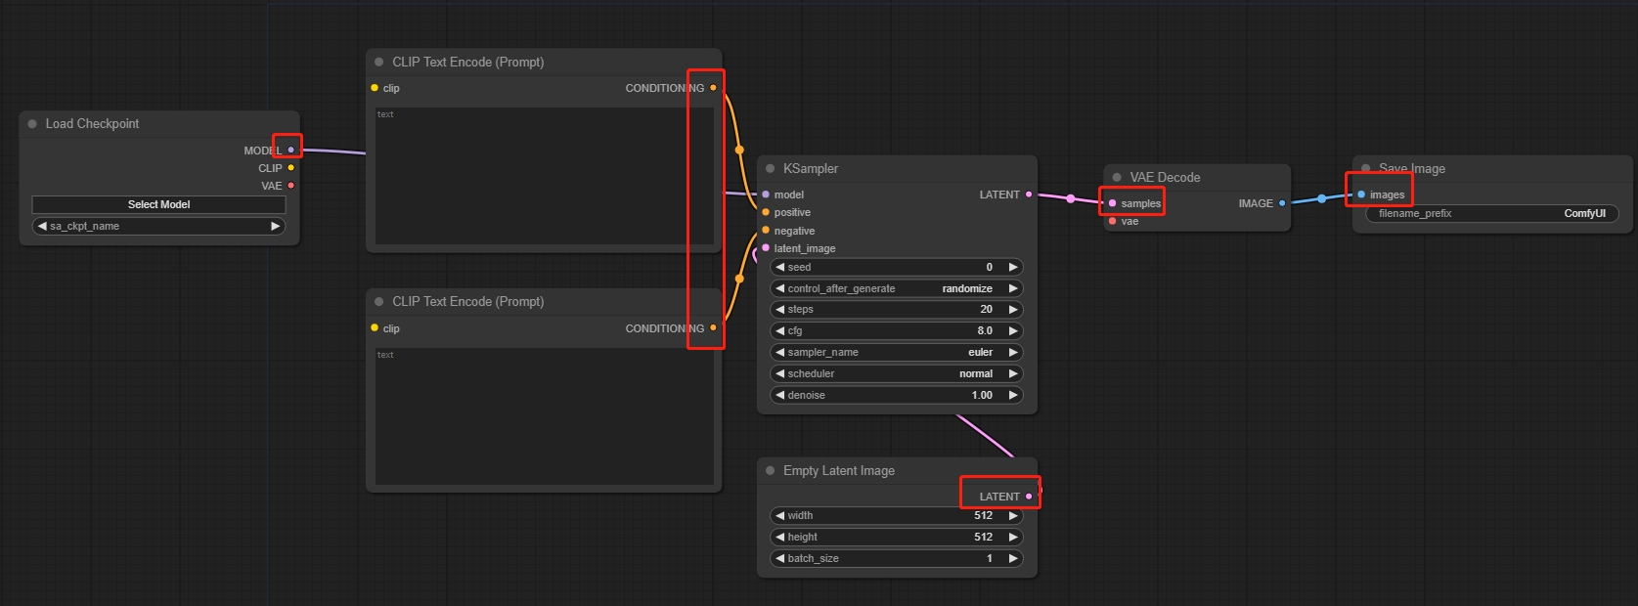1638x606 pixels.
Task: Increase steps value with the right arrow
Action: [x=1013, y=309]
